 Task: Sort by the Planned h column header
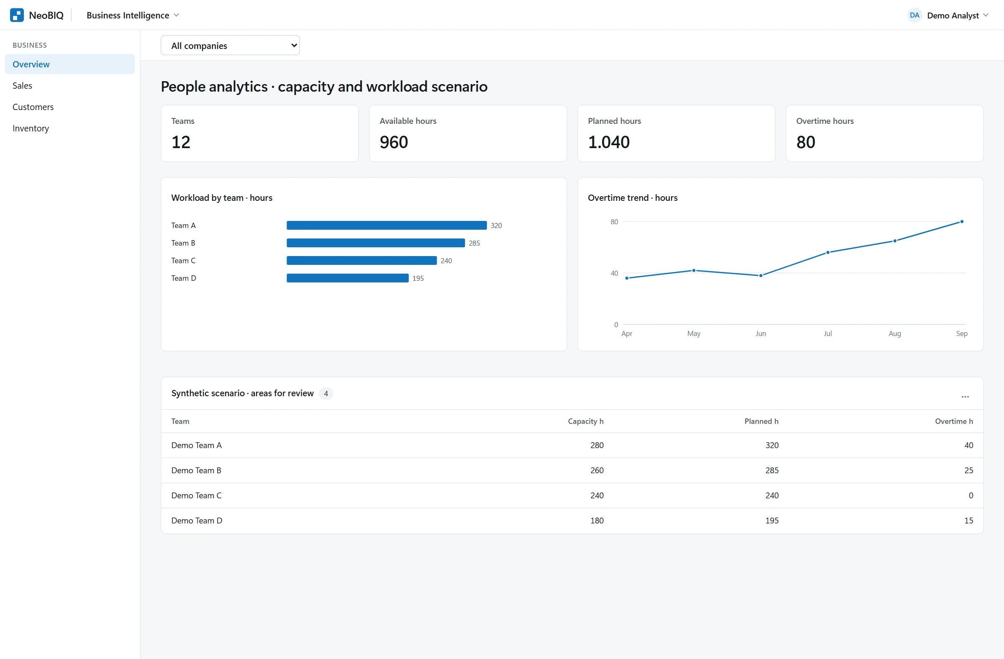(x=761, y=421)
